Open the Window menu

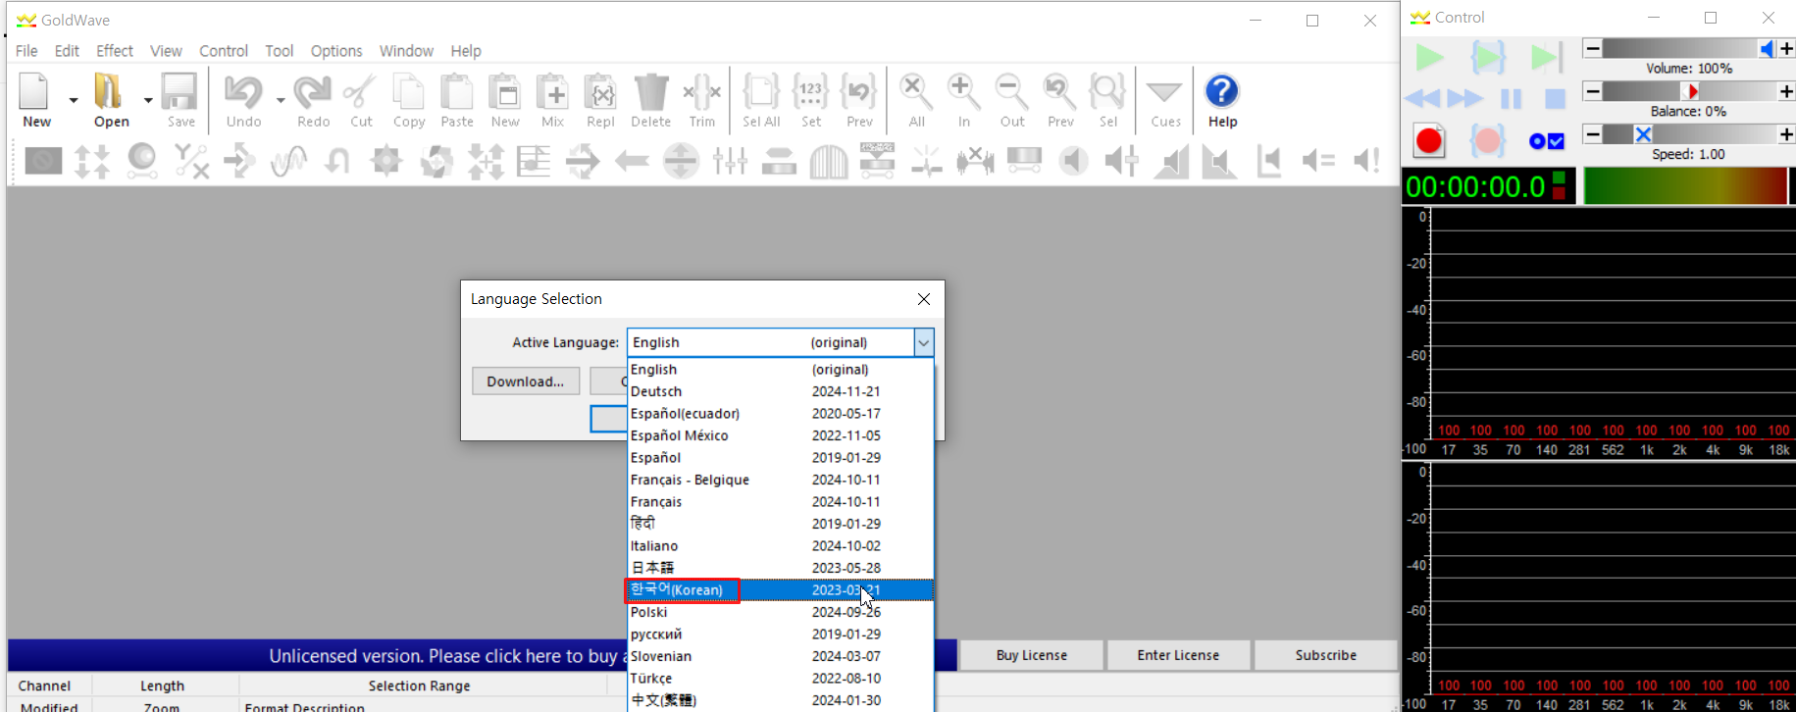[406, 51]
